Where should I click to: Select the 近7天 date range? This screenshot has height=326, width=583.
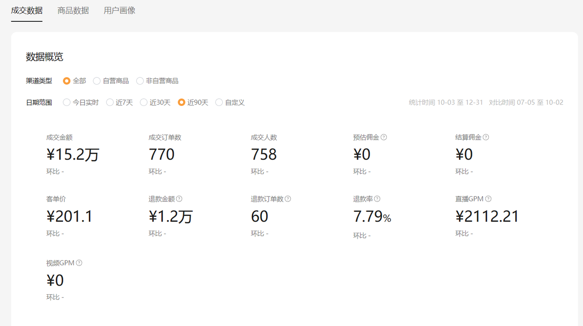(110, 103)
